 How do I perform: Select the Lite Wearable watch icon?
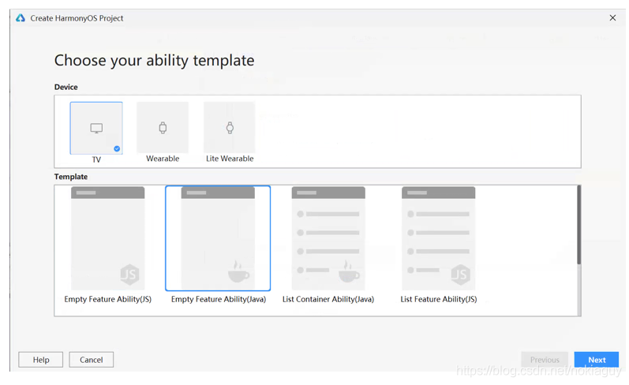pos(230,128)
